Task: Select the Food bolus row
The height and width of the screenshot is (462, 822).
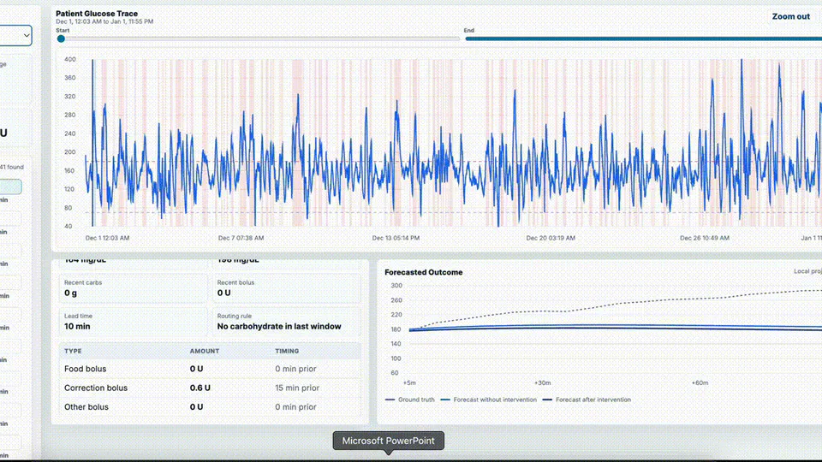Action: 211,369
